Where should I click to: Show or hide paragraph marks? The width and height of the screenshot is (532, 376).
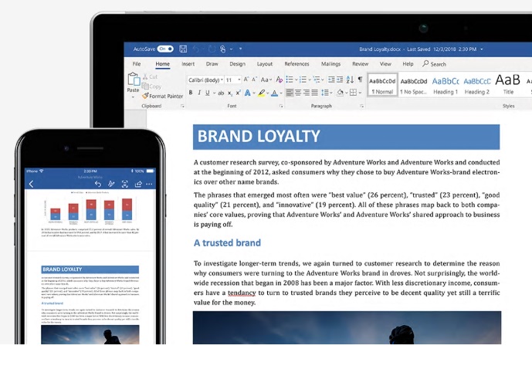[361, 80]
